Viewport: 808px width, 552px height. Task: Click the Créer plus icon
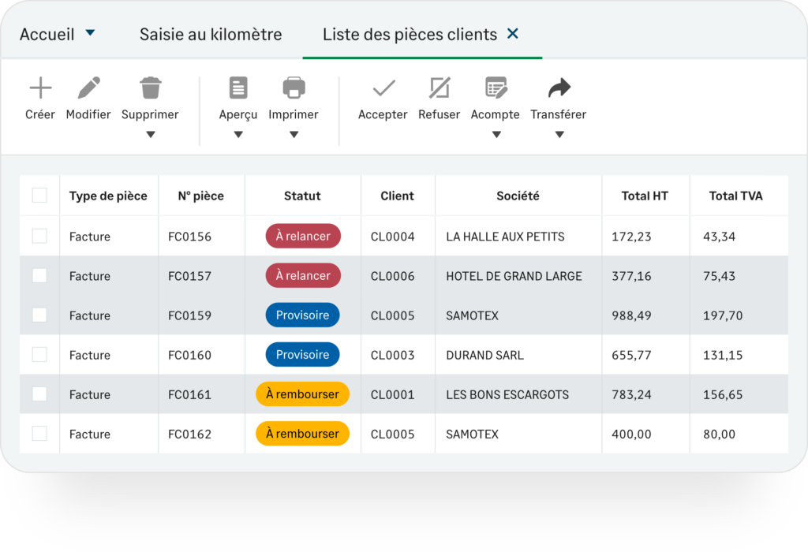point(40,88)
